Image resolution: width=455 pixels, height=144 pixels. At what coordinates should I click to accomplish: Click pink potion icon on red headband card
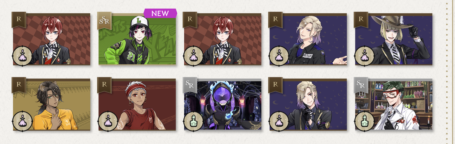(108, 121)
